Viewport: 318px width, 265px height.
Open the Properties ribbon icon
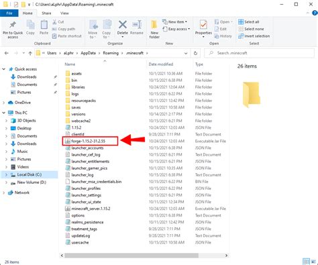[203, 25]
